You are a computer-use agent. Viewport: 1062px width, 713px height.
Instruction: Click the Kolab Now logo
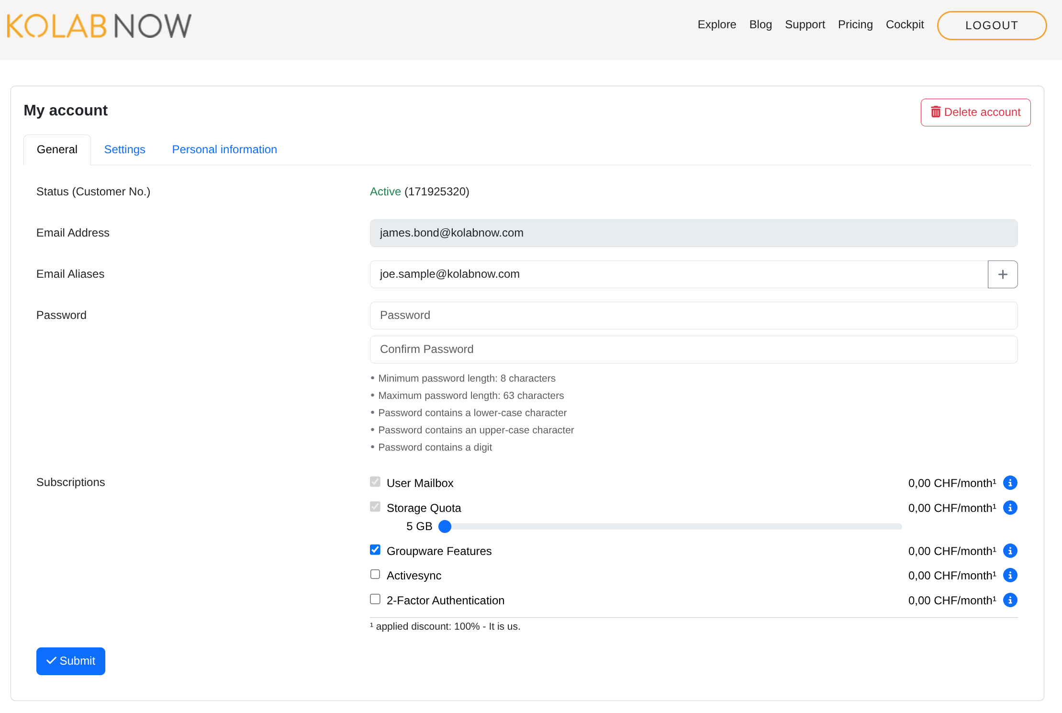(99, 26)
